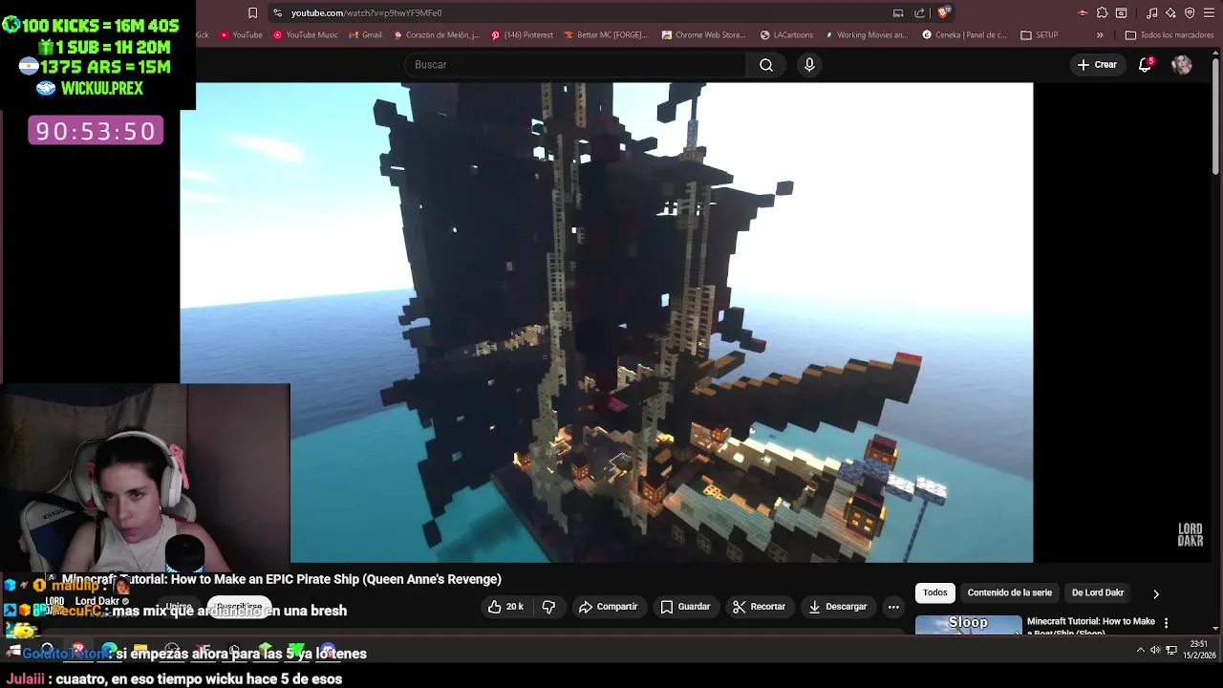Like the video with the 20 k thumbs-up

(x=505, y=607)
